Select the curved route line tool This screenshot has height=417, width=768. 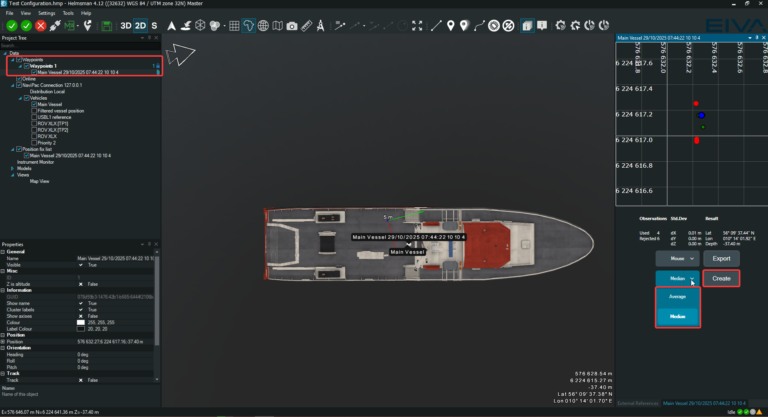(x=479, y=26)
